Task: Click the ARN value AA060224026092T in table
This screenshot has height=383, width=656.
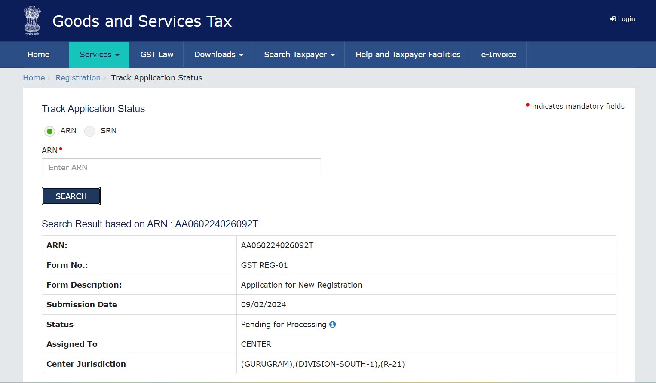Action: pos(277,245)
